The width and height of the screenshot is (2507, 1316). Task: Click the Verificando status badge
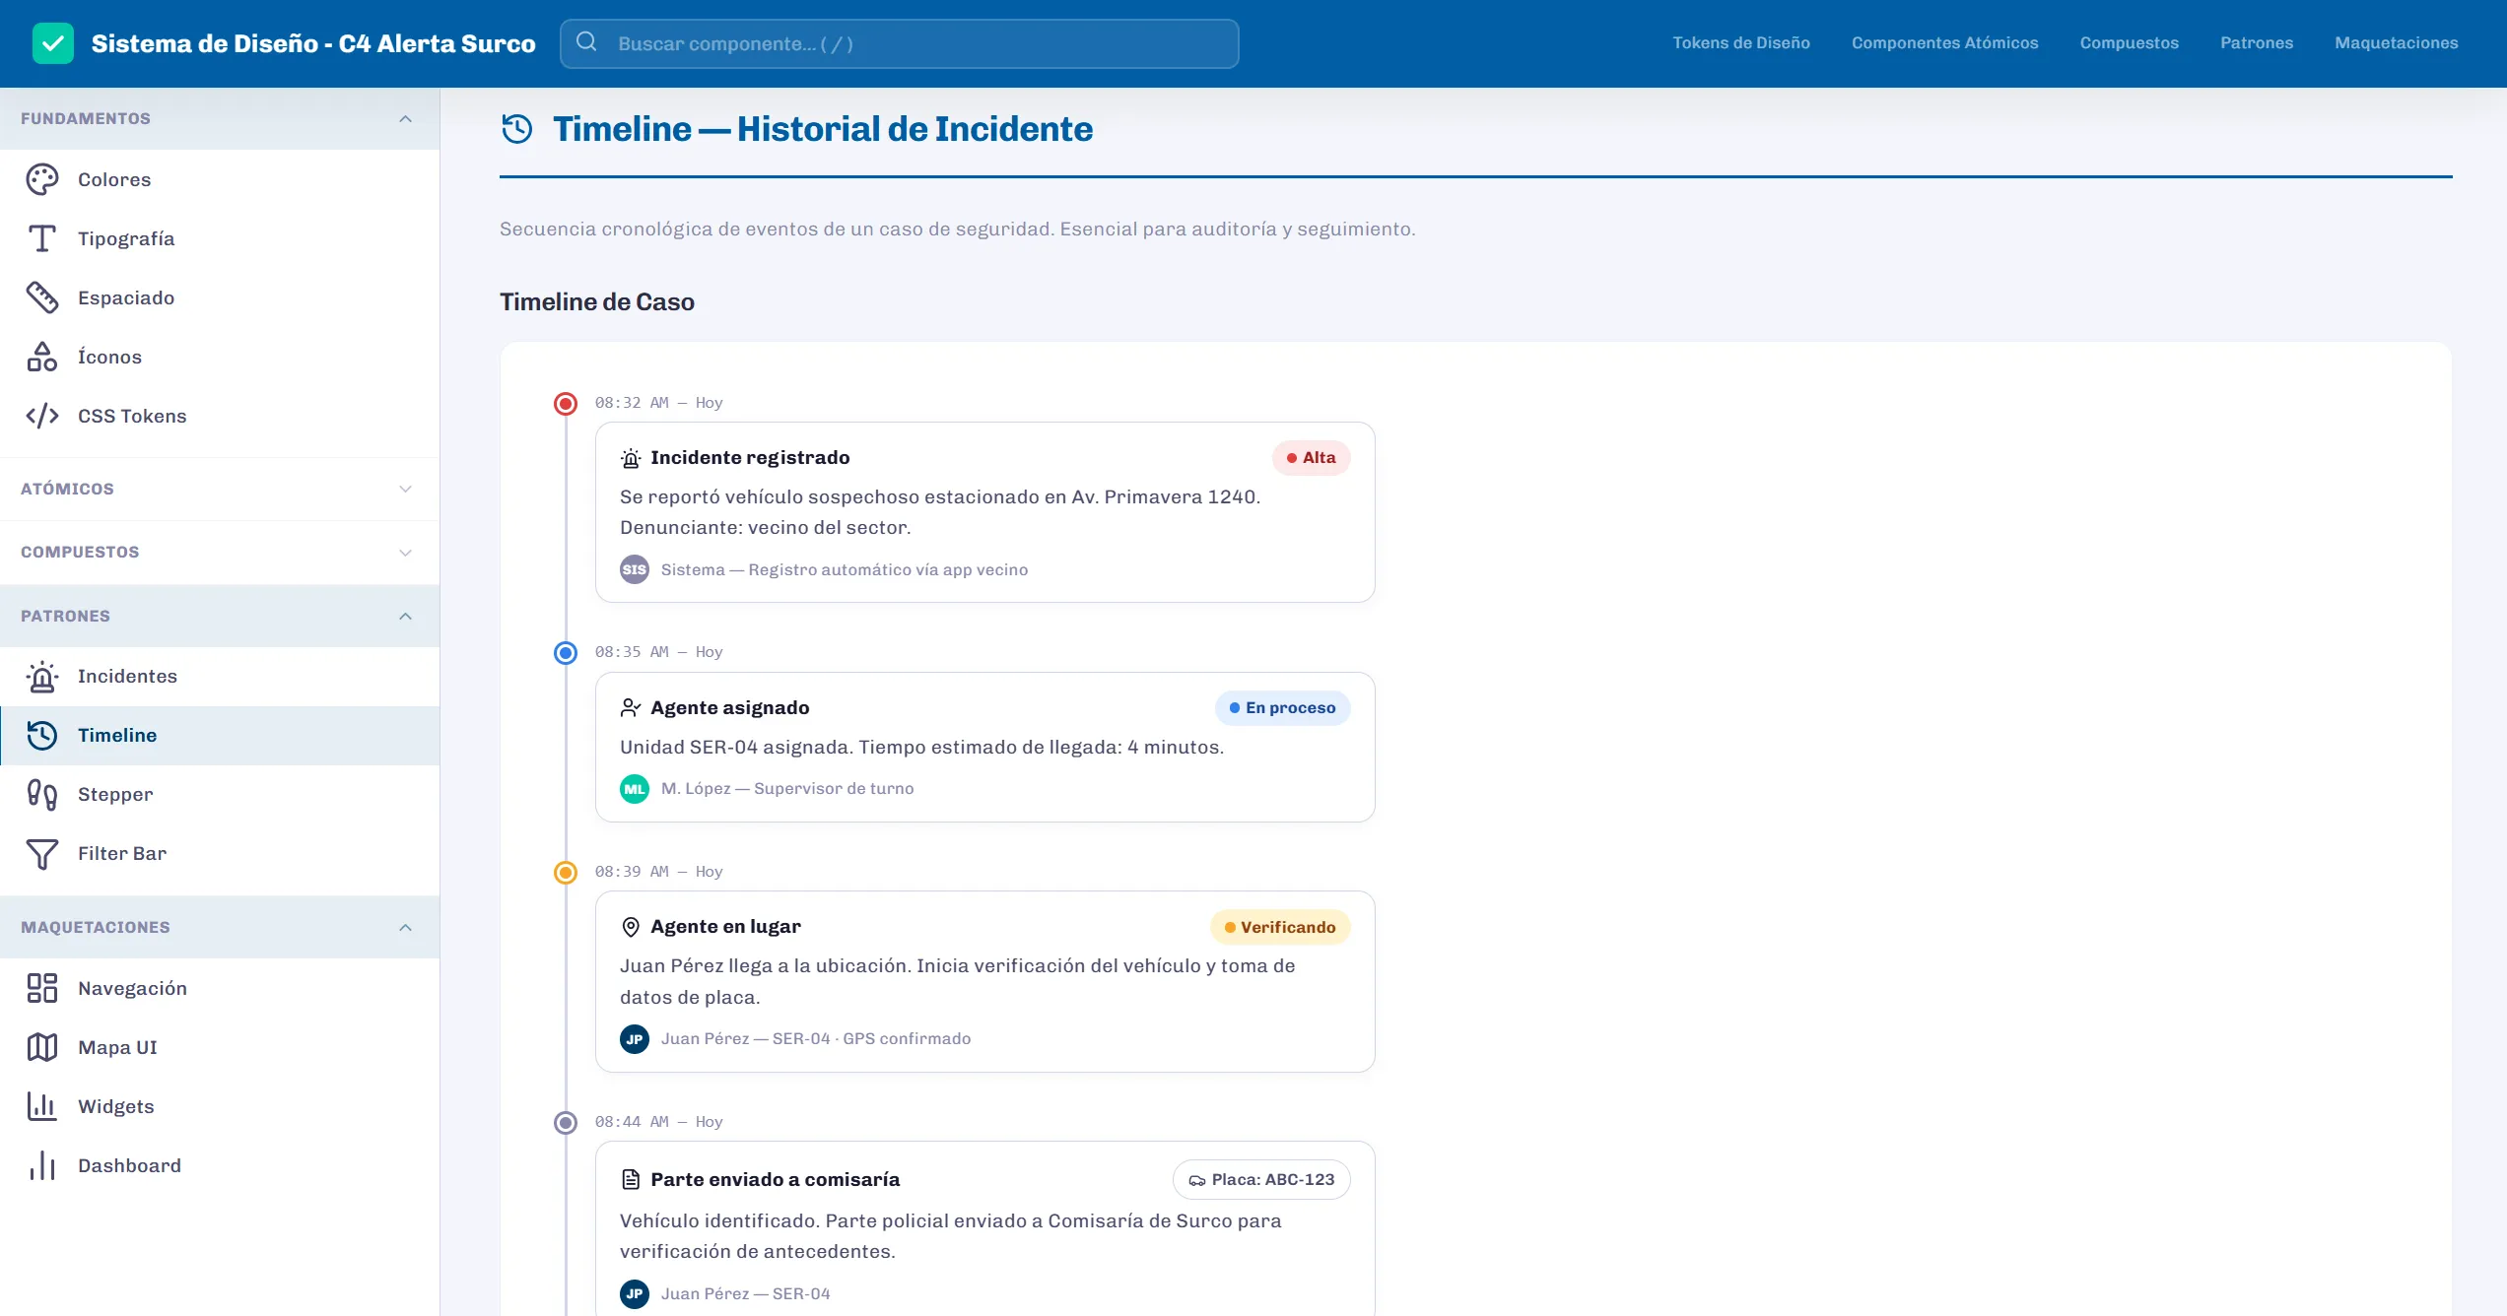pyautogui.click(x=1280, y=927)
